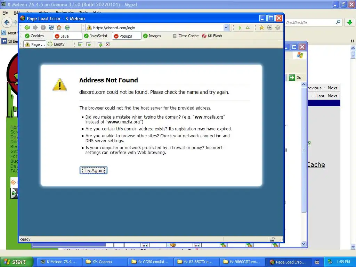356x267 pixels.
Task: Go back with the green back arrow in K-Meleon
Action: pyautogui.click(x=27, y=27)
